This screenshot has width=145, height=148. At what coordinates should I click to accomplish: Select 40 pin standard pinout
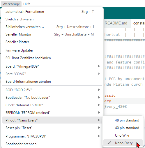(x=123, y=128)
